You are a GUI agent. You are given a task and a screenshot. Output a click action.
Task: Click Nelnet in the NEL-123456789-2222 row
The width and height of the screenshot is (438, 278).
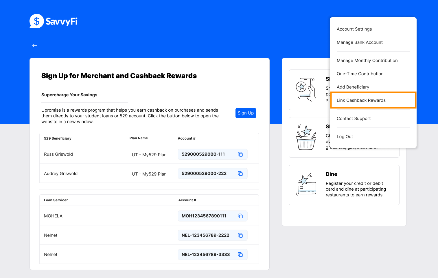(x=51, y=235)
